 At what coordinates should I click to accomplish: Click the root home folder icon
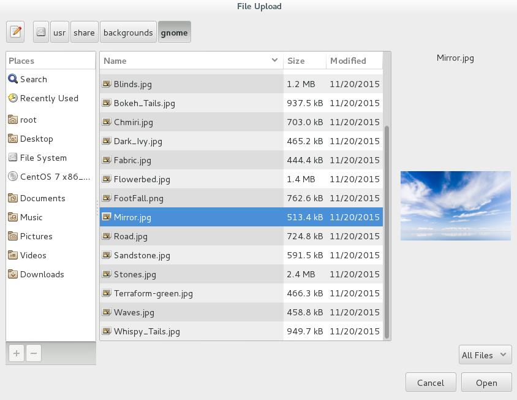tap(12, 120)
